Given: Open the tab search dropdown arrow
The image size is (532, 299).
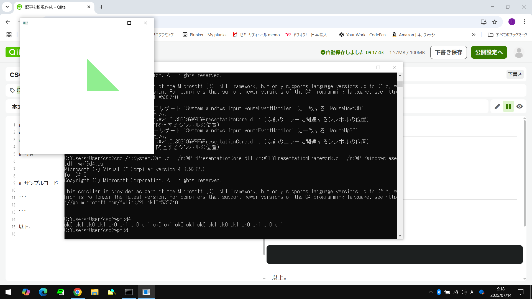Looking at the screenshot, I should pos(7,7).
